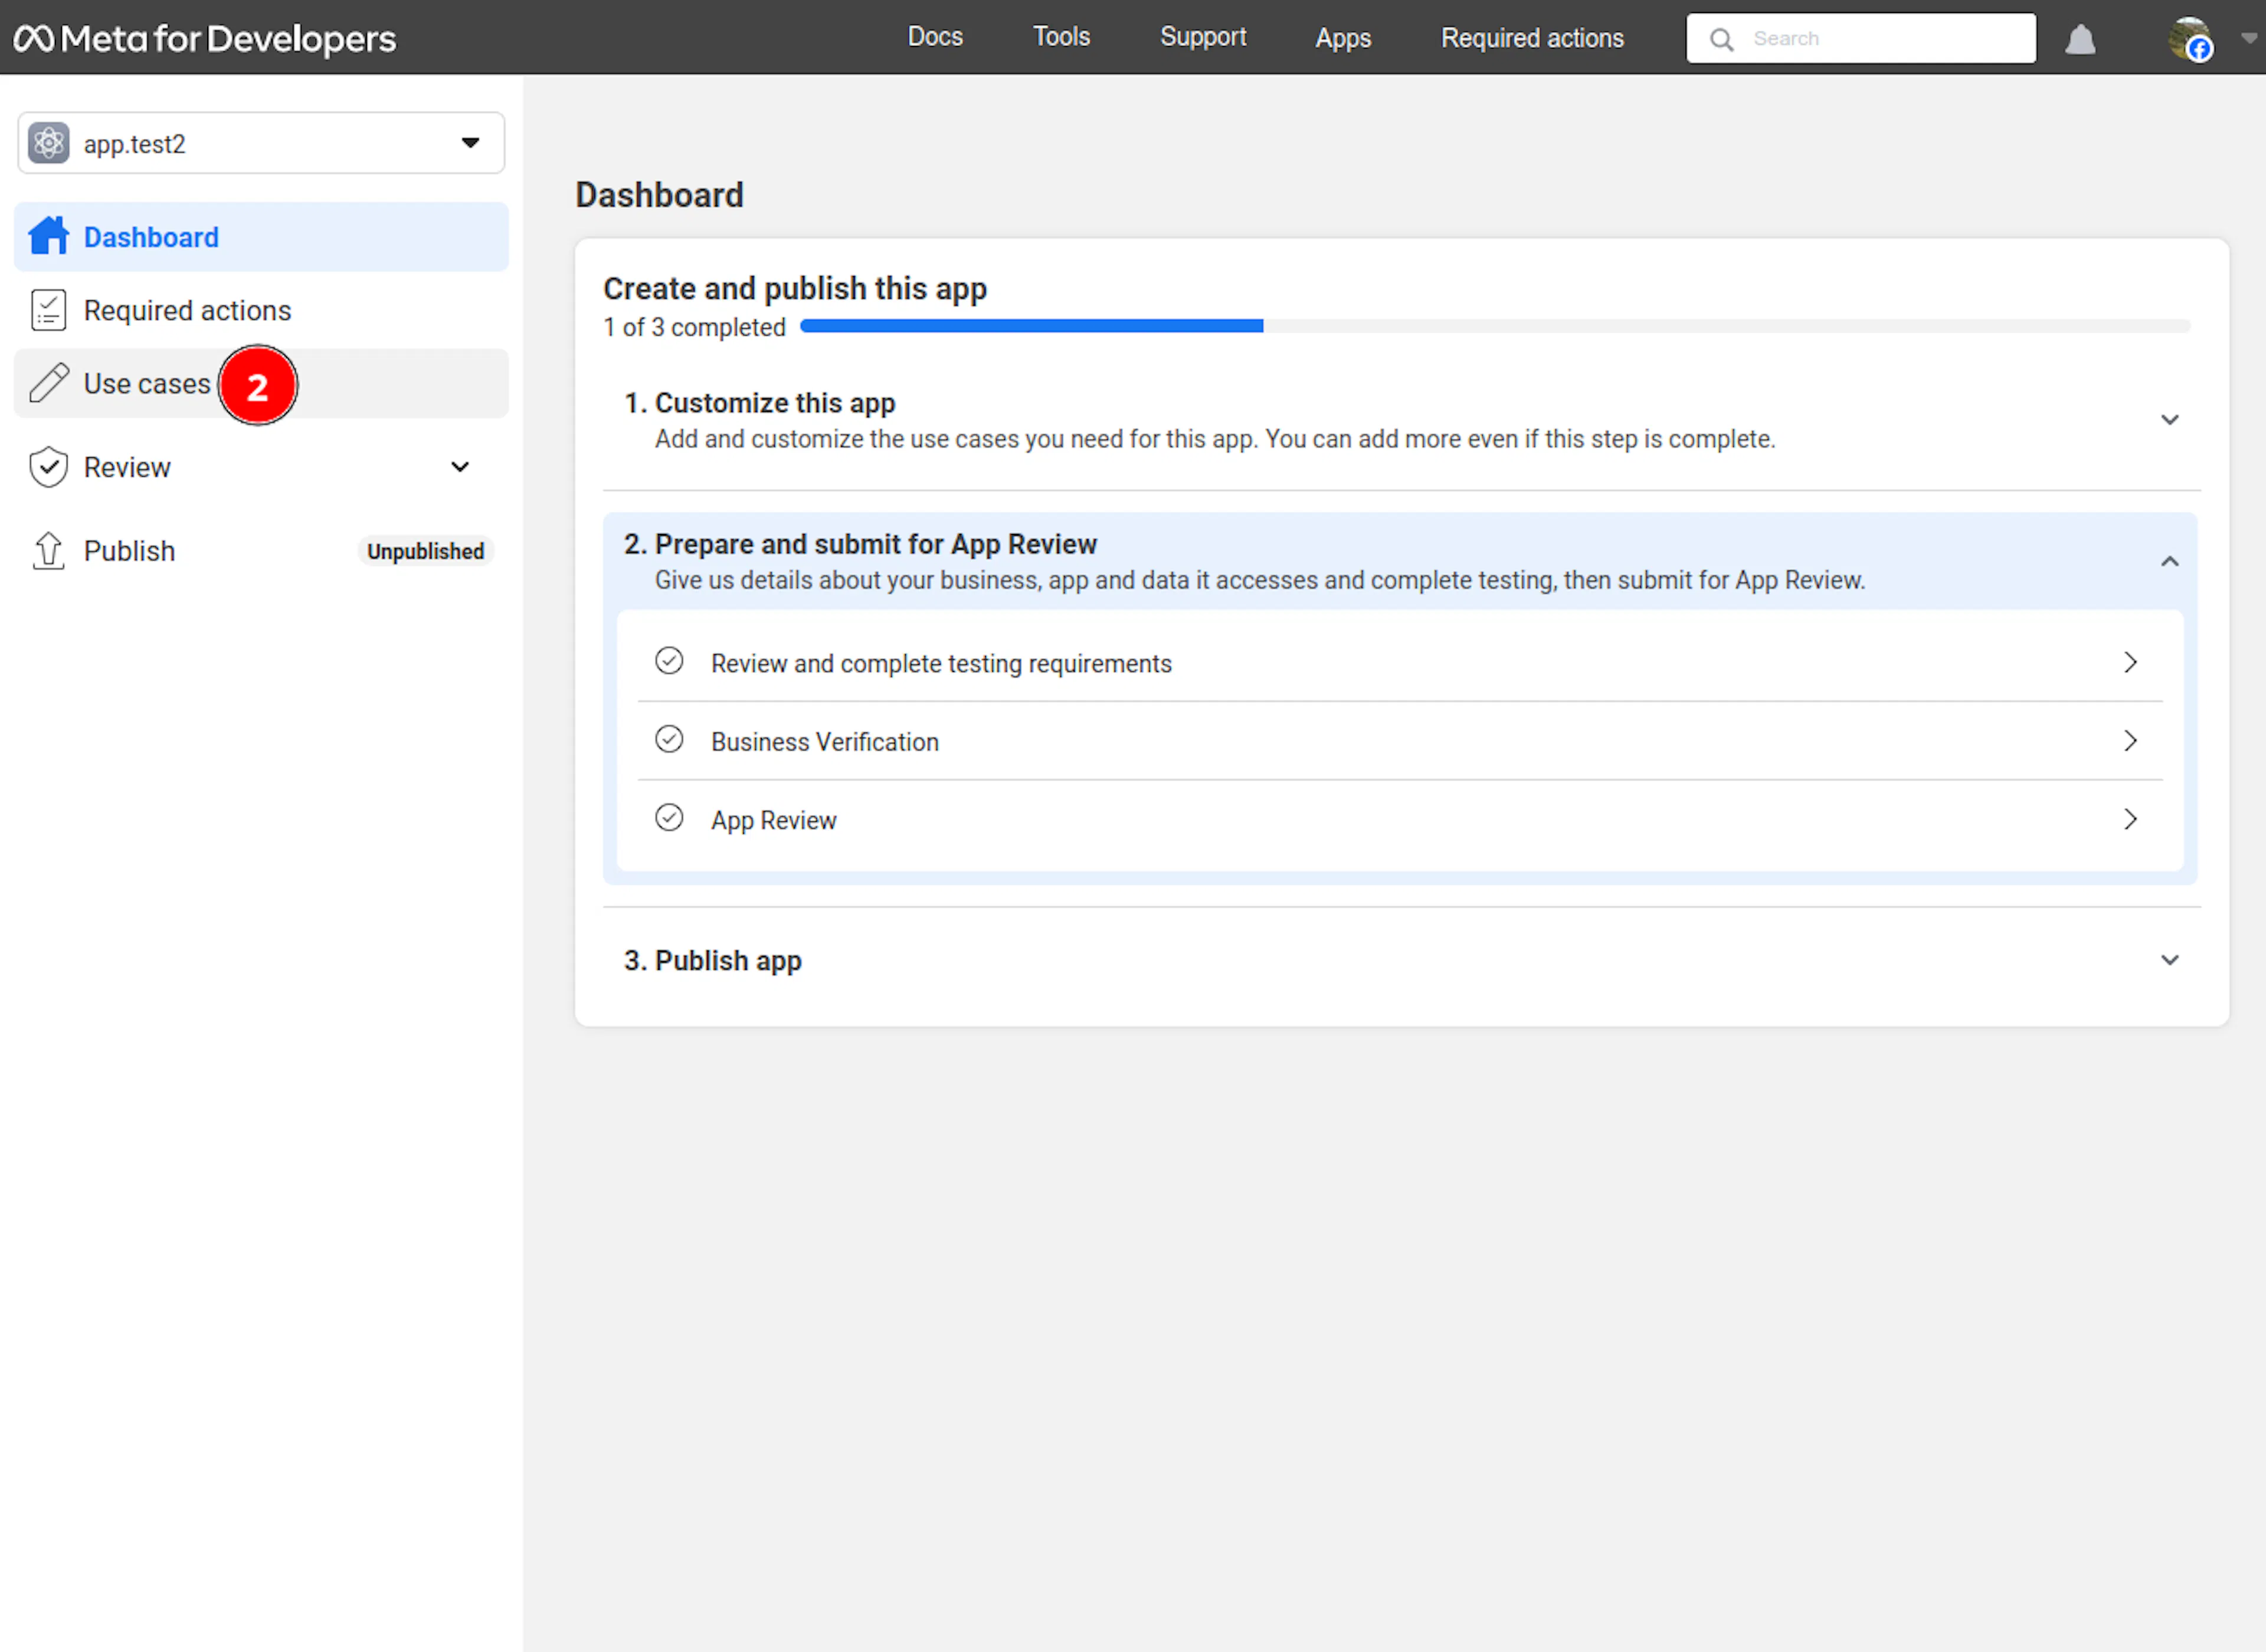Click the Required actions checklist icon

point(49,310)
